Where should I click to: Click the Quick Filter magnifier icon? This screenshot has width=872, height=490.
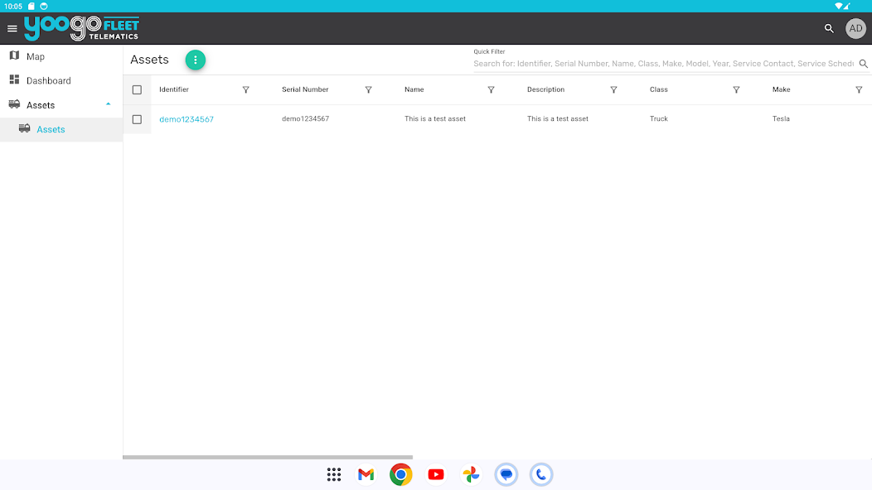[863, 64]
